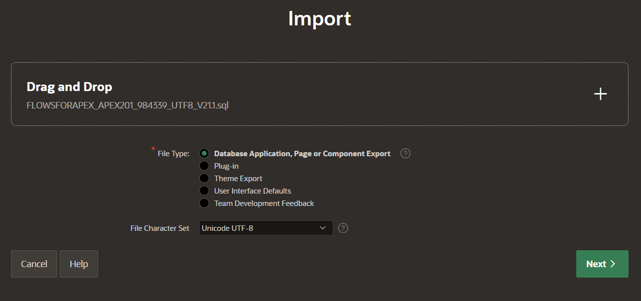The image size is (641, 301).
Task: Choose the Plug-in file type radio button
Action: tap(204, 166)
